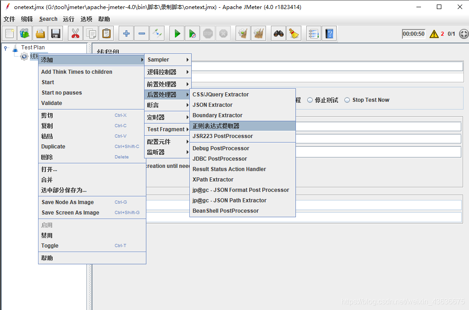469x310 pixels.
Task: Open the Templates icon in toolbar
Action: [25, 33]
